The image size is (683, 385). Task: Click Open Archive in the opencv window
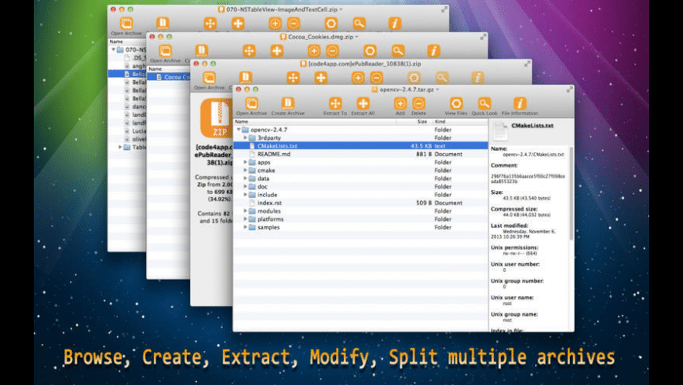point(251,104)
